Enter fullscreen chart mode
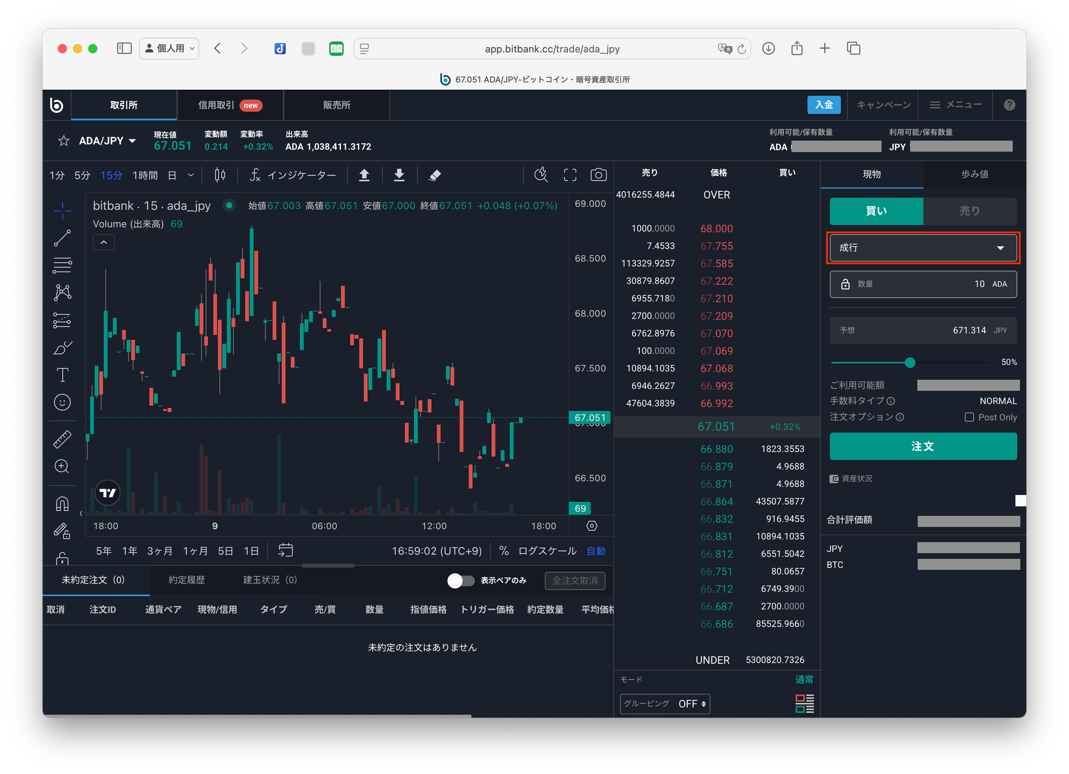Viewport: 1069px width, 774px height. (x=570, y=175)
